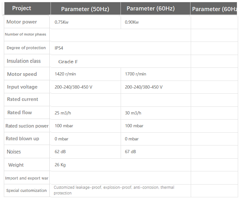
Task: Click the first Parameter (60Hz) column header
Action: pyautogui.click(x=150, y=9)
